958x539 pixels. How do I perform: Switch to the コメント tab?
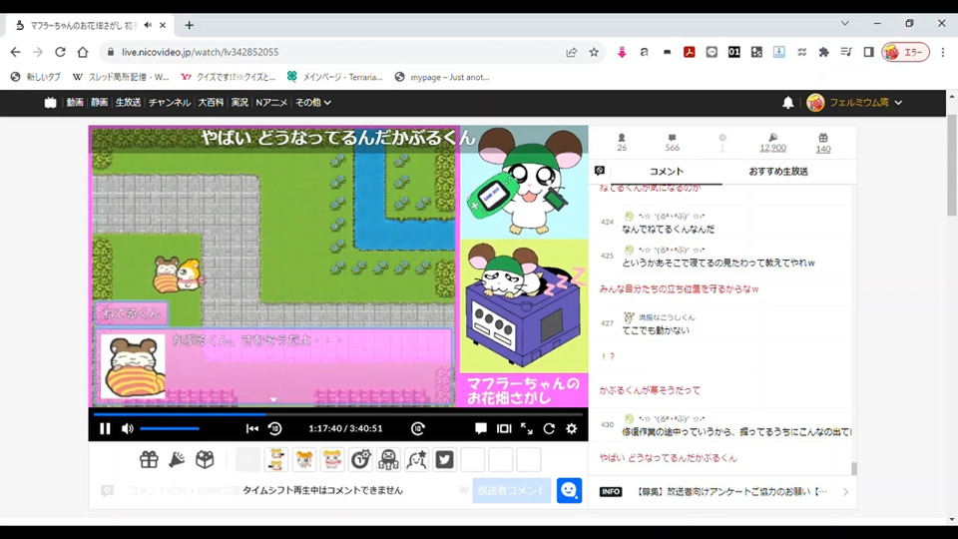click(x=666, y=172)
